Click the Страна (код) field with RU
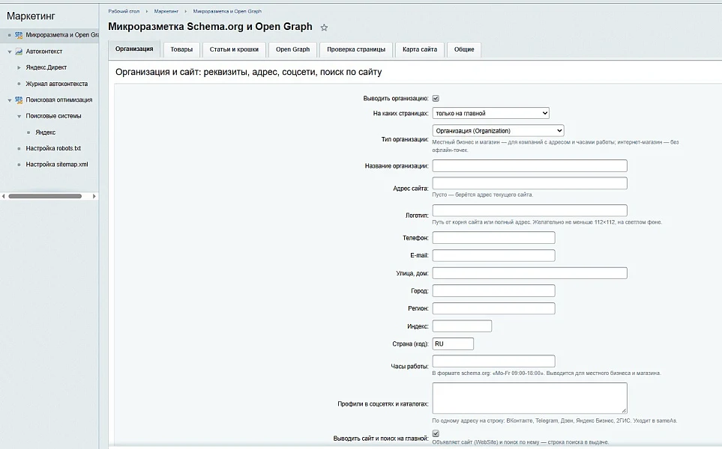 click(453, 343)
